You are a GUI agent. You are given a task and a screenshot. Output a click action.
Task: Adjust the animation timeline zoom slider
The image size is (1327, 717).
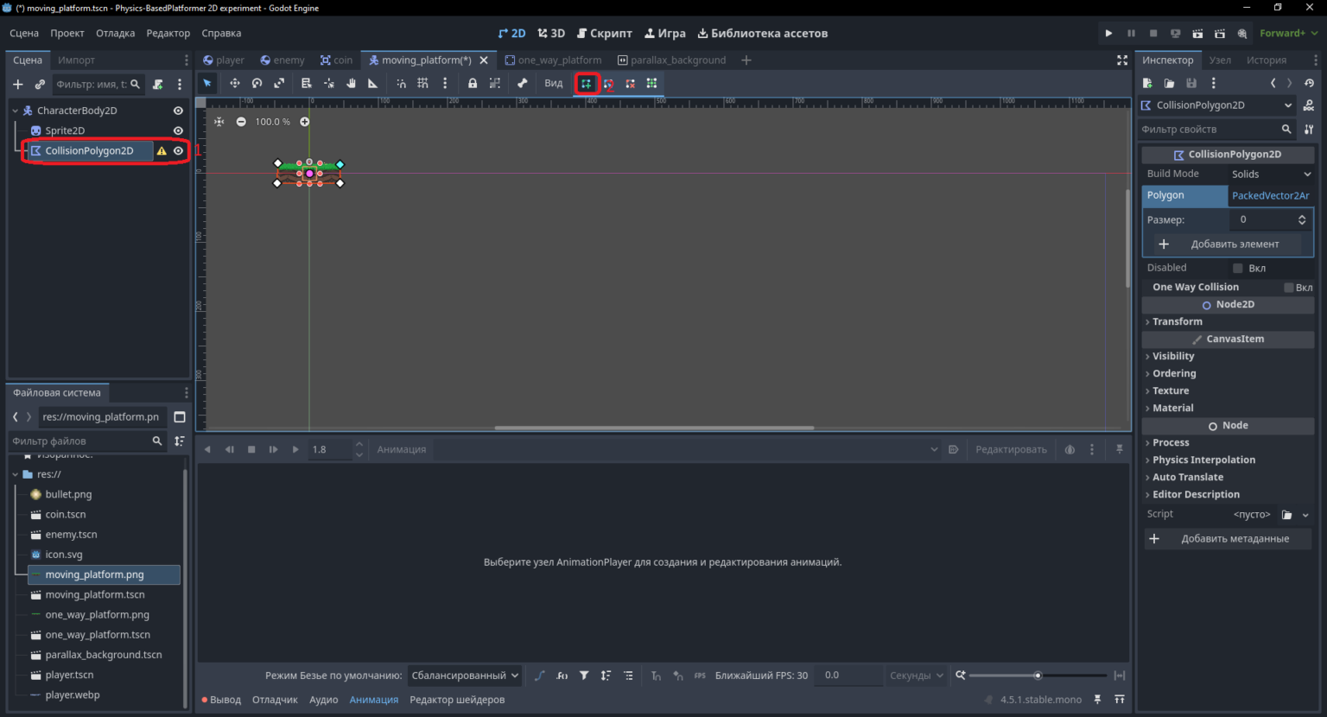coord(1038,676)
